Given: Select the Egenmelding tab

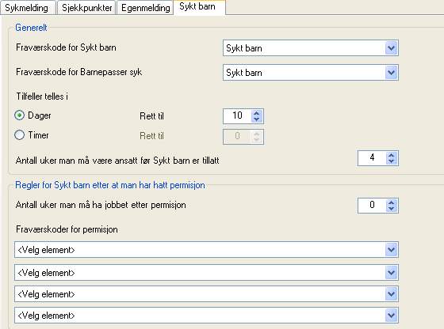Looking at the screenshot, I should click(x=145, y=8).
